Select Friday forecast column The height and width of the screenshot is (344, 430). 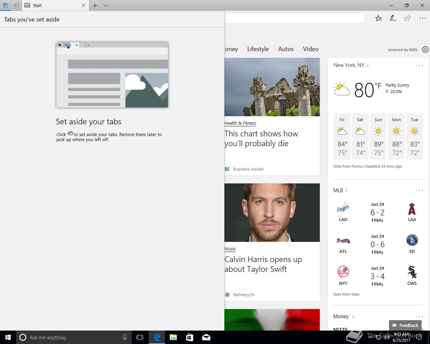[x=342, y=136]
